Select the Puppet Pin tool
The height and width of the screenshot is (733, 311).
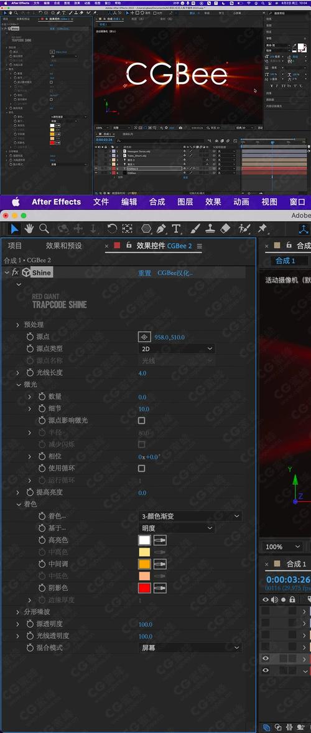pos(262,228)
